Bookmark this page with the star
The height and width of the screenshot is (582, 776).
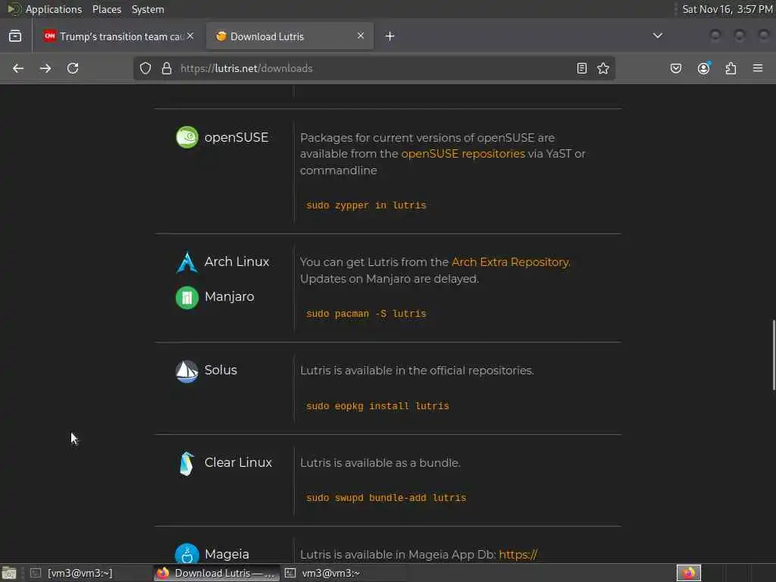(602, 68)
